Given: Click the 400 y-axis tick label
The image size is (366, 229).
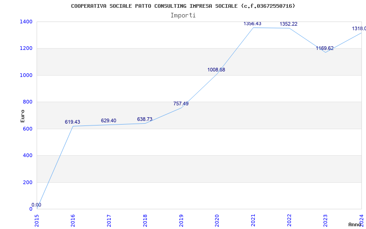Looking at the screenshot, I should pyautogui.click(x=27, y=156).
